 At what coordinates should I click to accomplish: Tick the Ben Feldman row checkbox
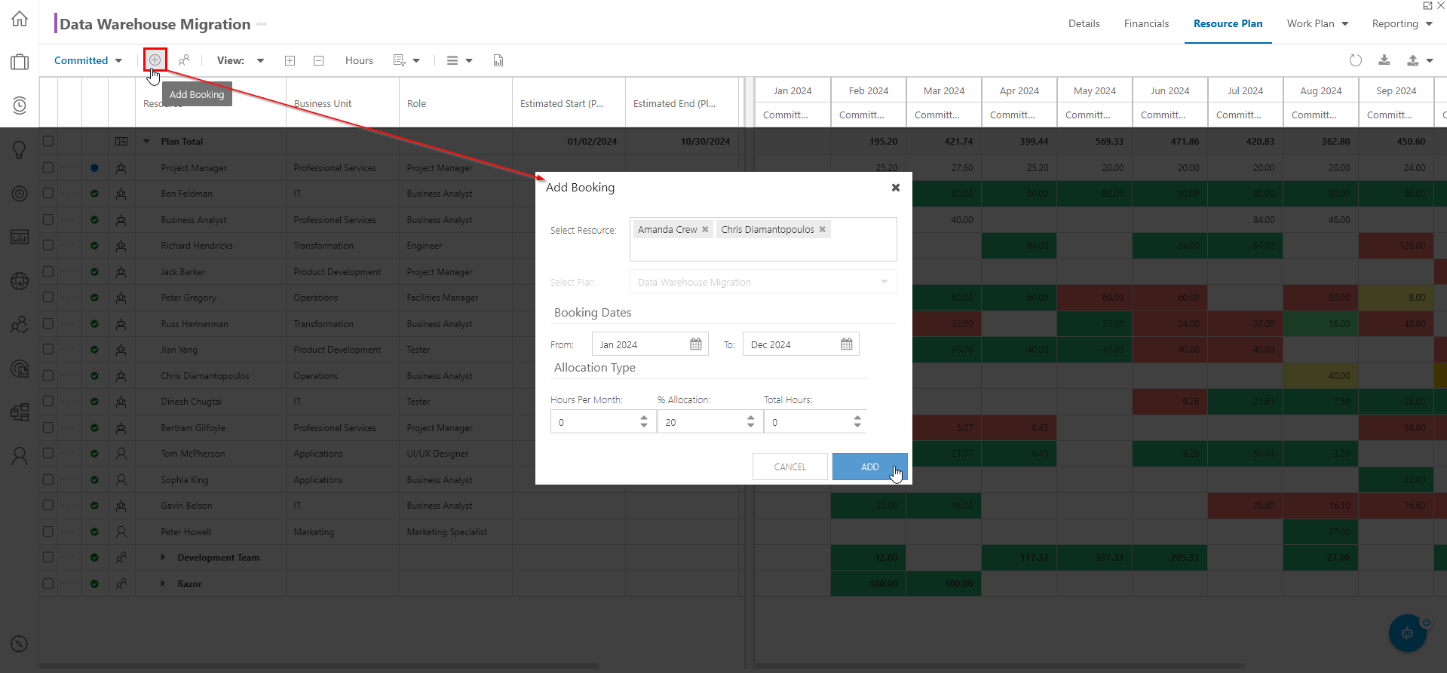click(x=48, y=193)
